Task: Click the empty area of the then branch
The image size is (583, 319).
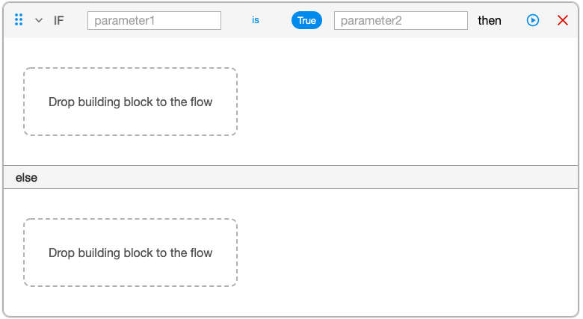Action: pyautogui.click(x=407, y=102)
